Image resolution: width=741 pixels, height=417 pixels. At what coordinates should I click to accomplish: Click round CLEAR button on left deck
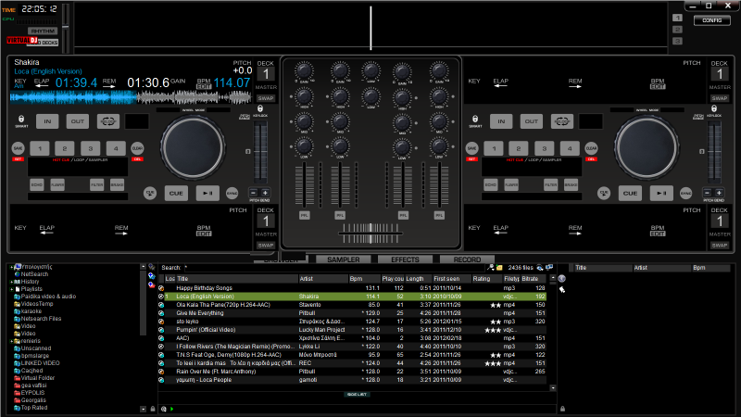click(x=137, y=148)
